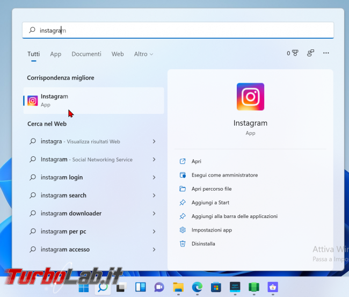This screenshot has width=349, height=297.
Task: Click 'Instagram - Social Networking Service' suggestion
Action: (86, 160)
